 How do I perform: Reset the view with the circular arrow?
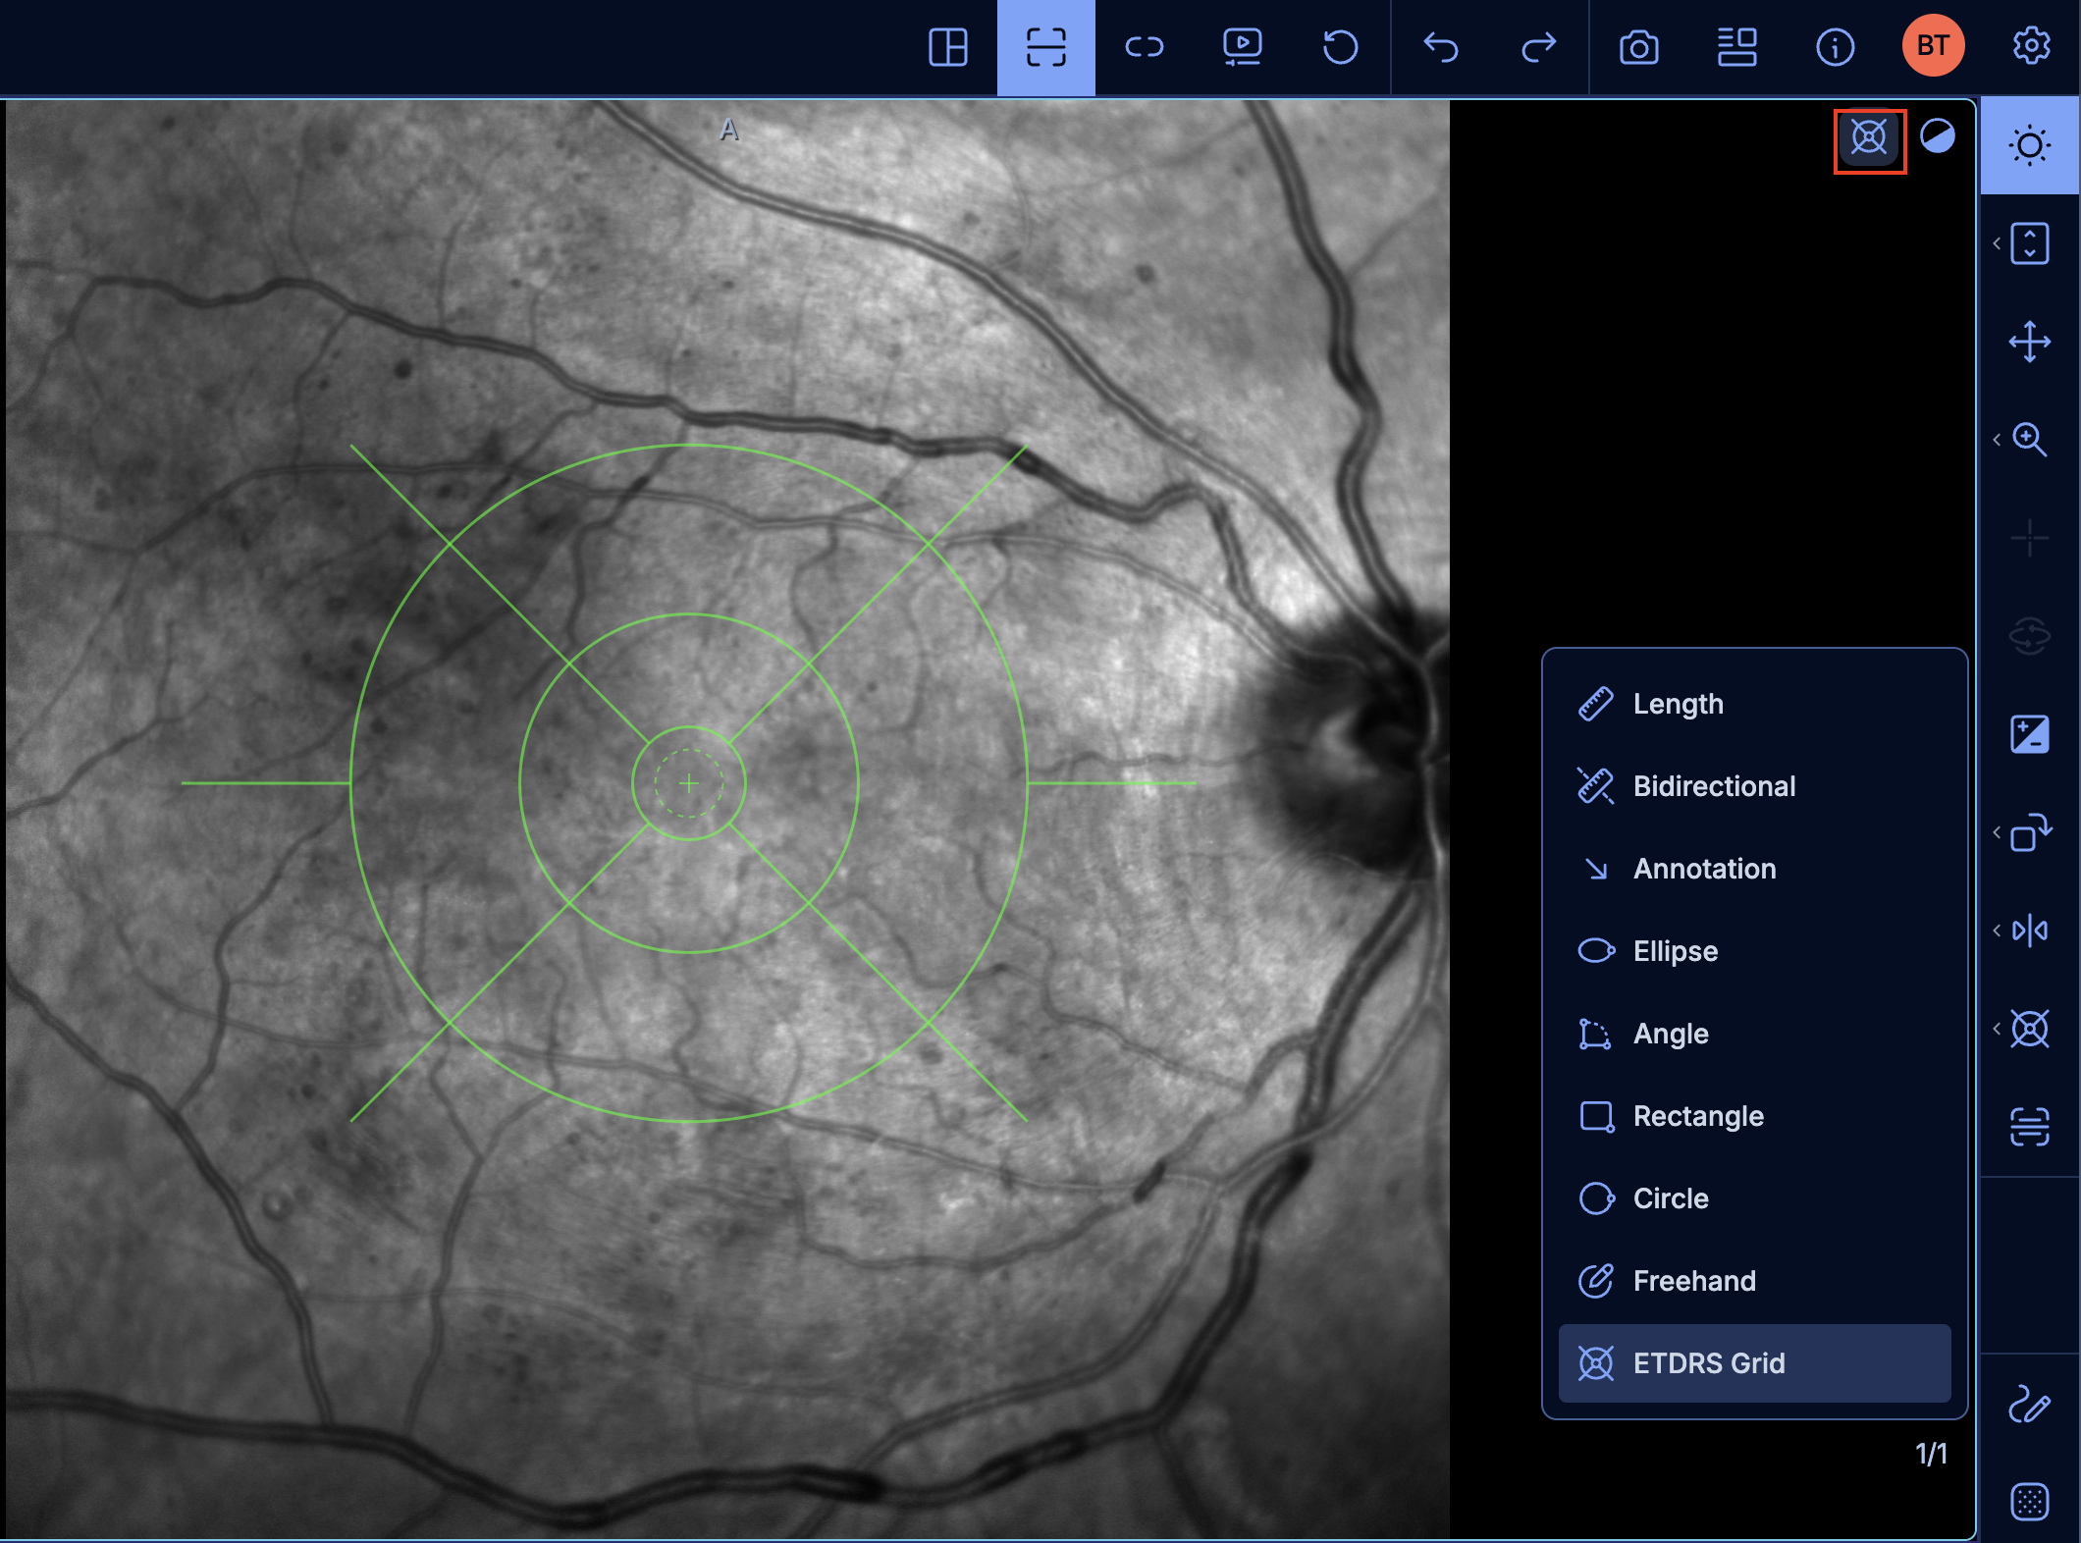pos(1341,47)
